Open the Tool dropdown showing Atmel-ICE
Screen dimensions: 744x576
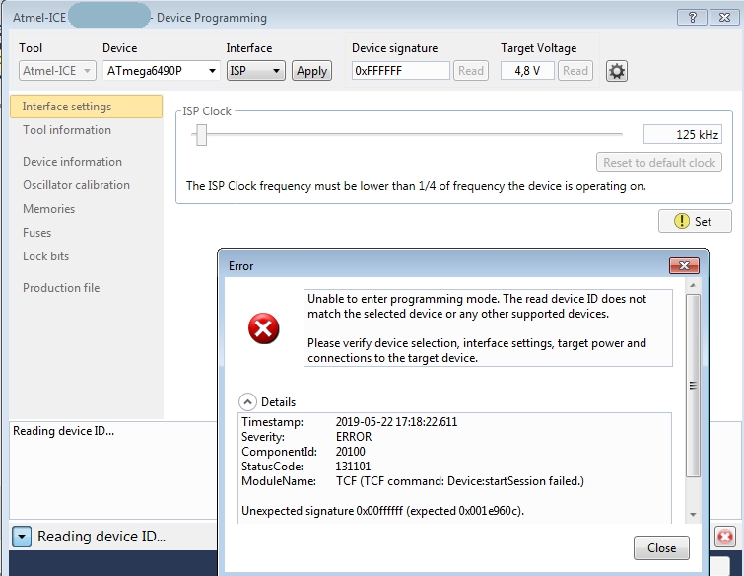tap(57, 71)
